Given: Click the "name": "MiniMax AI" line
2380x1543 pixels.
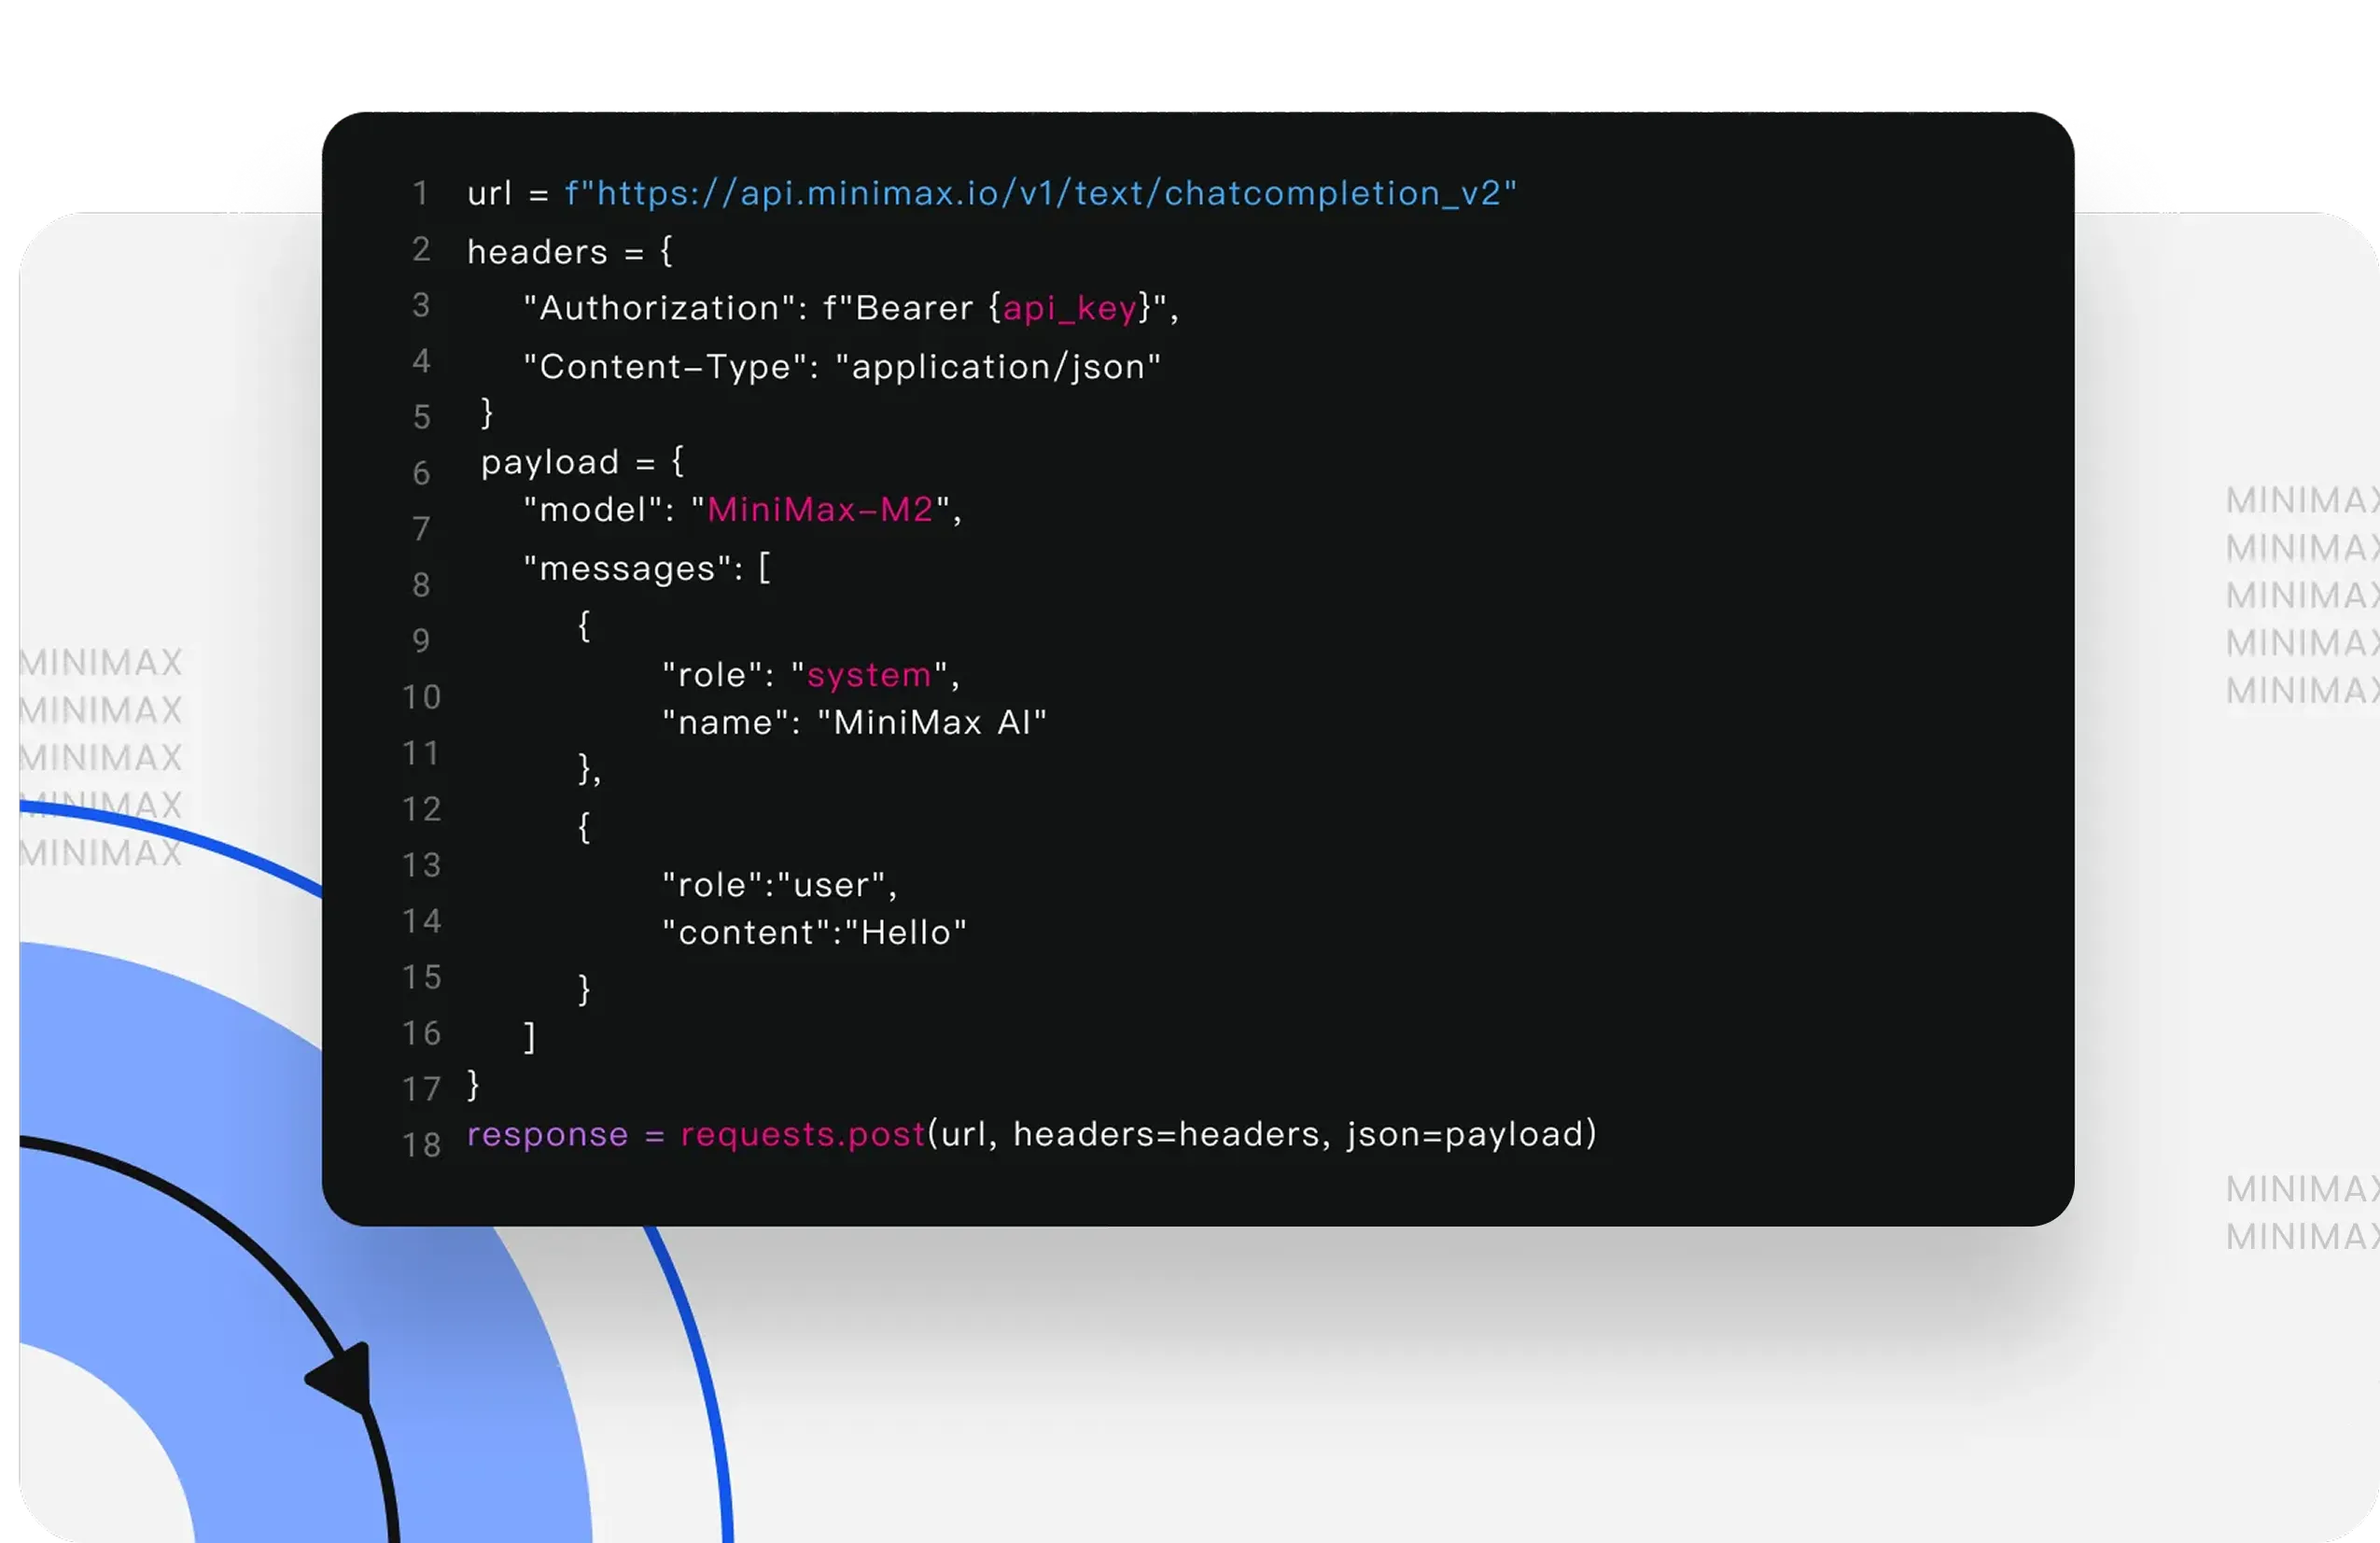Looking at the screenshot, I should click(x=854, y=723).
